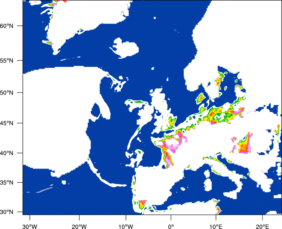Screen dimensions: 282x229
Task: Click the 30°N latitude label
Action: [7, 212]
